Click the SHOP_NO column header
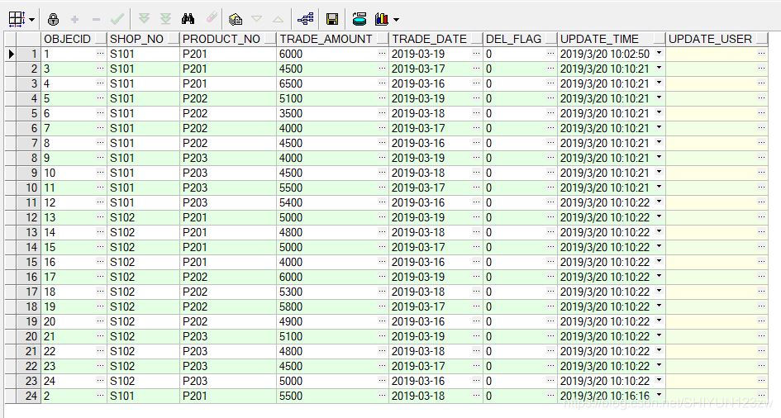The height and width of the screenshot is (418, 781). click(144, 39)
